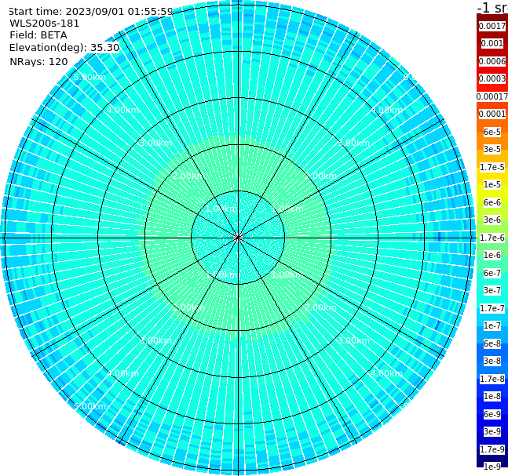Select the 0.001 colorbar tick label
This screenshot has width=508, height=476.
[x=492, y=43]
